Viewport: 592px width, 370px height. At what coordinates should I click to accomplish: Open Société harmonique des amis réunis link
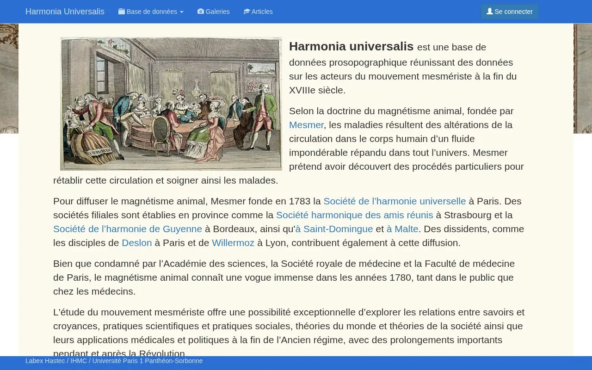tap(355, 215)
